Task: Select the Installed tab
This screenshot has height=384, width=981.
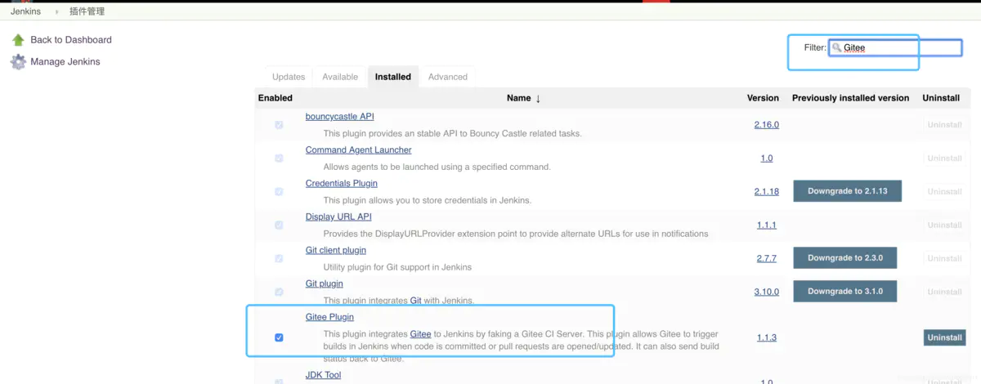Action: coord(393,77)
